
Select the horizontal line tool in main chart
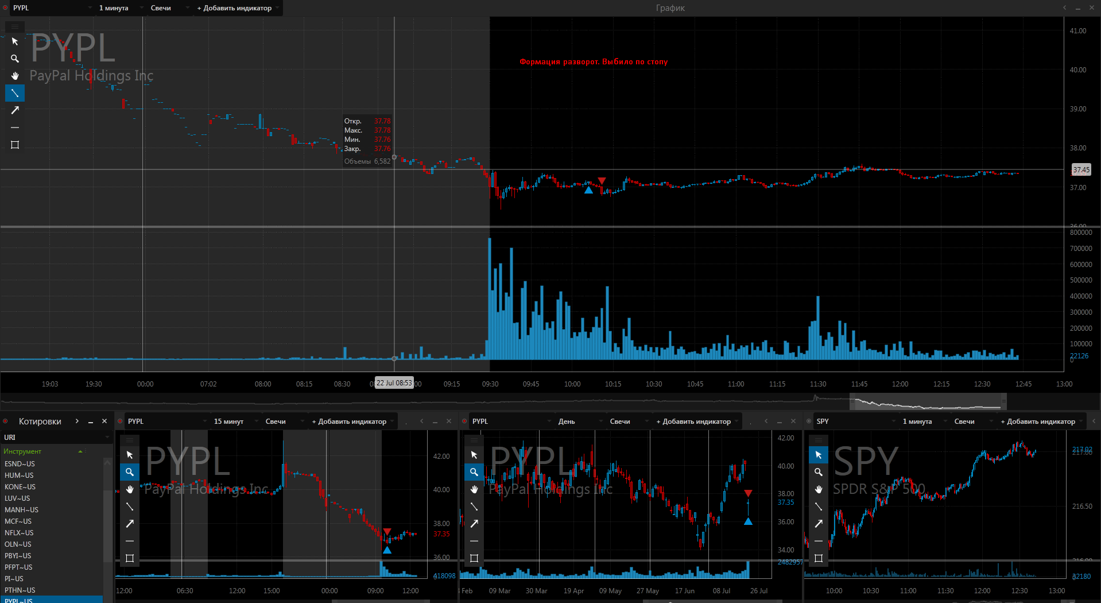click(15, 127)
